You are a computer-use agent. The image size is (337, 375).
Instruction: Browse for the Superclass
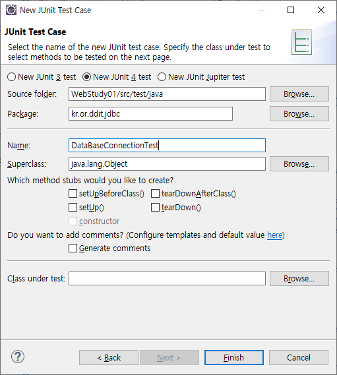(x=299, y=164)
